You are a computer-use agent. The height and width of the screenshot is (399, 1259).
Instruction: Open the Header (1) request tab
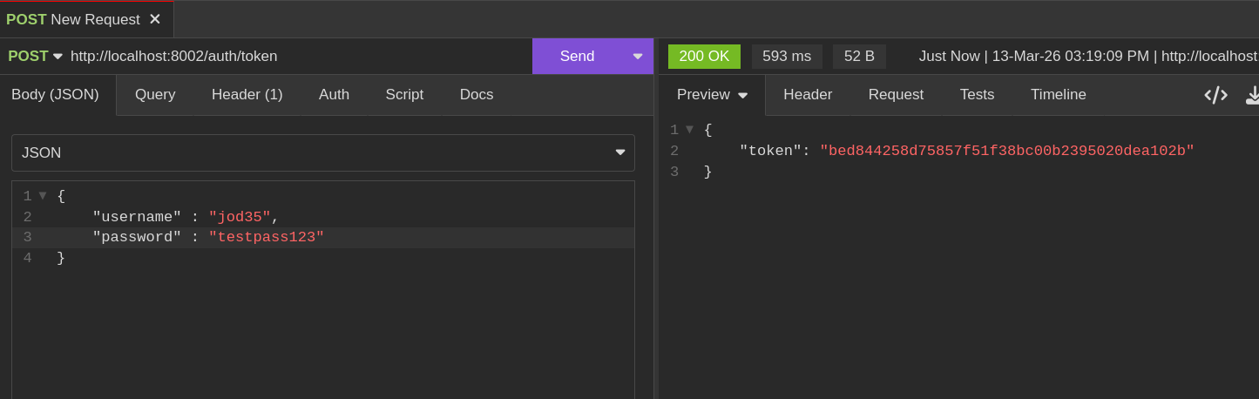click(247, 95)
